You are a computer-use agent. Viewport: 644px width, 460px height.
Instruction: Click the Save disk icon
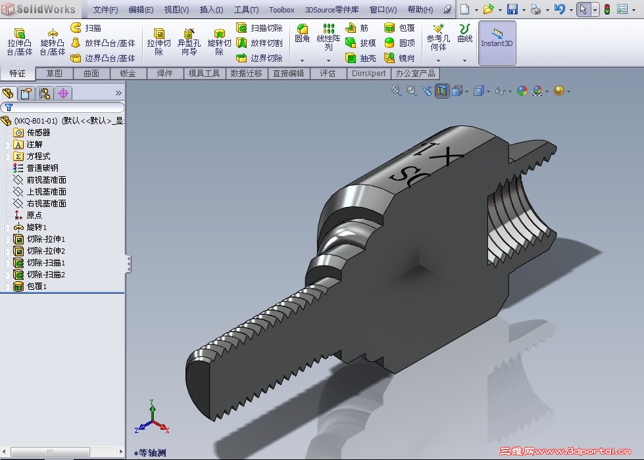(512, 9)
